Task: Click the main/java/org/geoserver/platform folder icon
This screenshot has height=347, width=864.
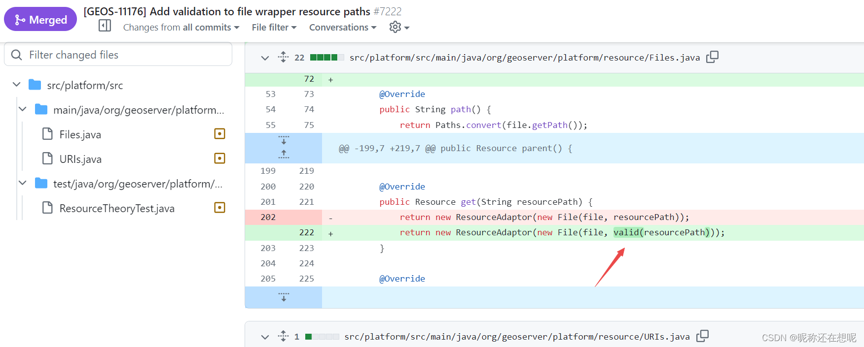Action: pos(41,109)
